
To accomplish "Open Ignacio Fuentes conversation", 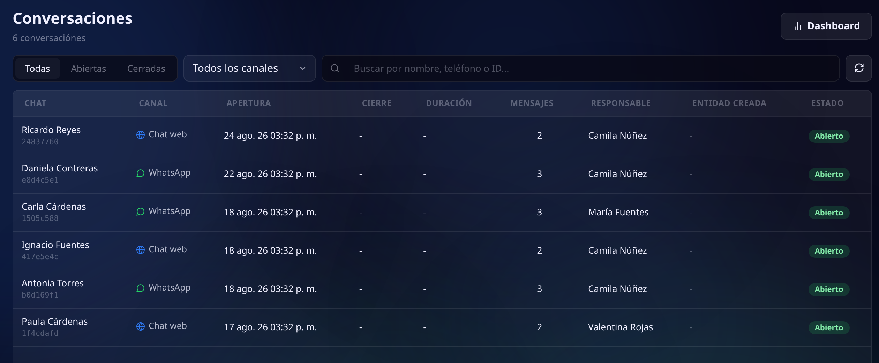I will (x=442, y=251).
